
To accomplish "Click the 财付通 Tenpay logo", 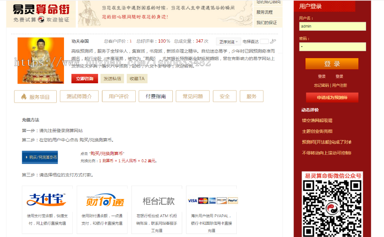I will coord(105,201).
